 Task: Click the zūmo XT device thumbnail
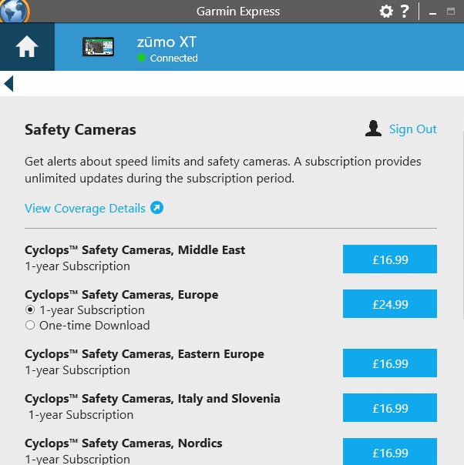98,46
